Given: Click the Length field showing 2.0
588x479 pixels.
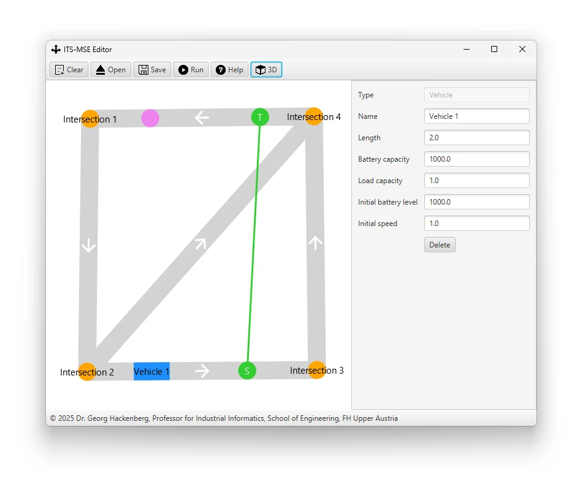Looking at the screenshot, I should 476,137.
